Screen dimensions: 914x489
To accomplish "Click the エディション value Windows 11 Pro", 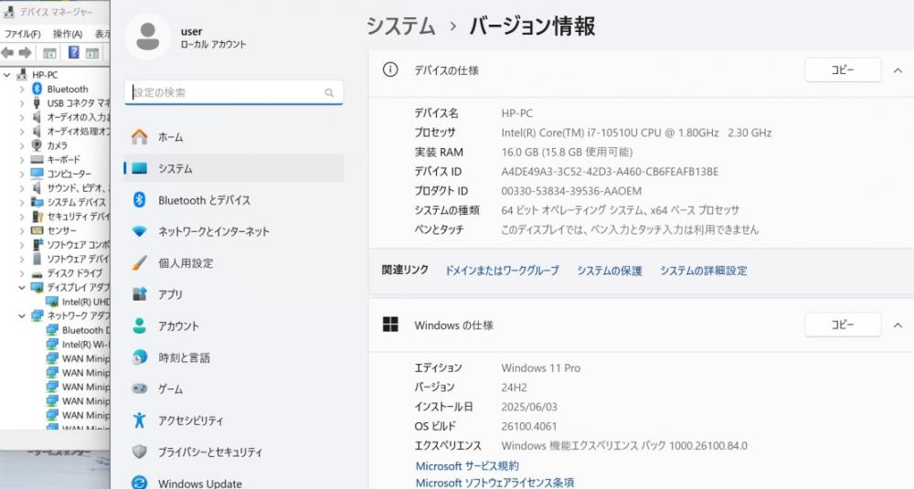I will (x=540, y=367).
